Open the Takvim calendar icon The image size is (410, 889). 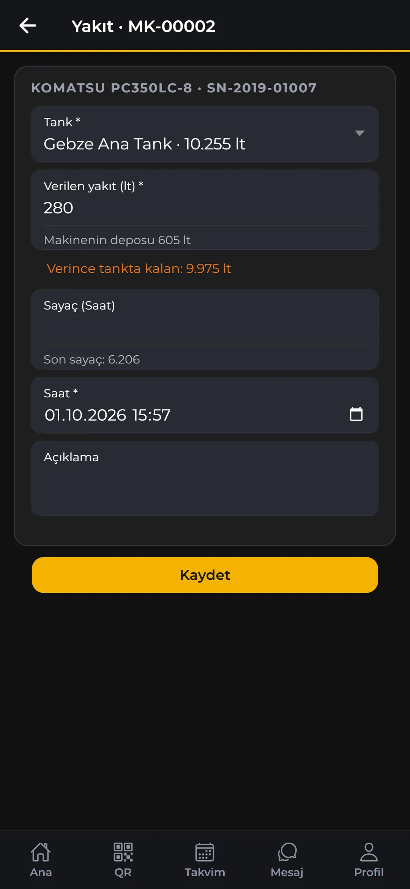tap(205, 852)
